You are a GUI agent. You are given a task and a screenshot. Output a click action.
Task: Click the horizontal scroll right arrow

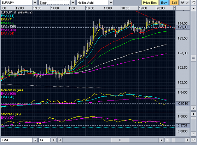pyautogui.click(x=161, y=140)
